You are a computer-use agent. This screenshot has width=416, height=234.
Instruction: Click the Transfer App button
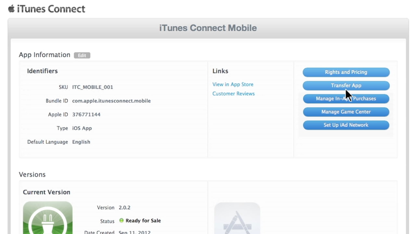point(346,85)
